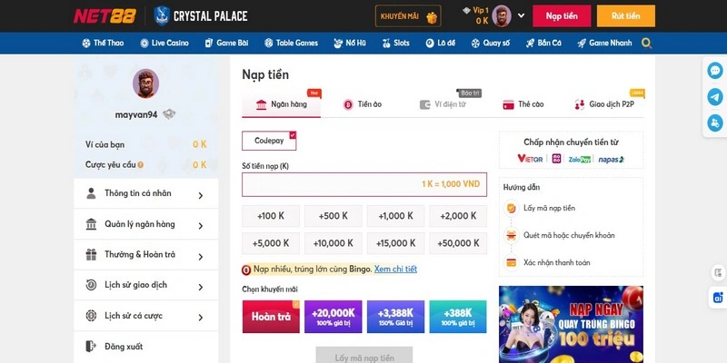This screenshot has width=727, height=363.
Task: Click the orange Rút tiền button
Action: pos(626,16)
